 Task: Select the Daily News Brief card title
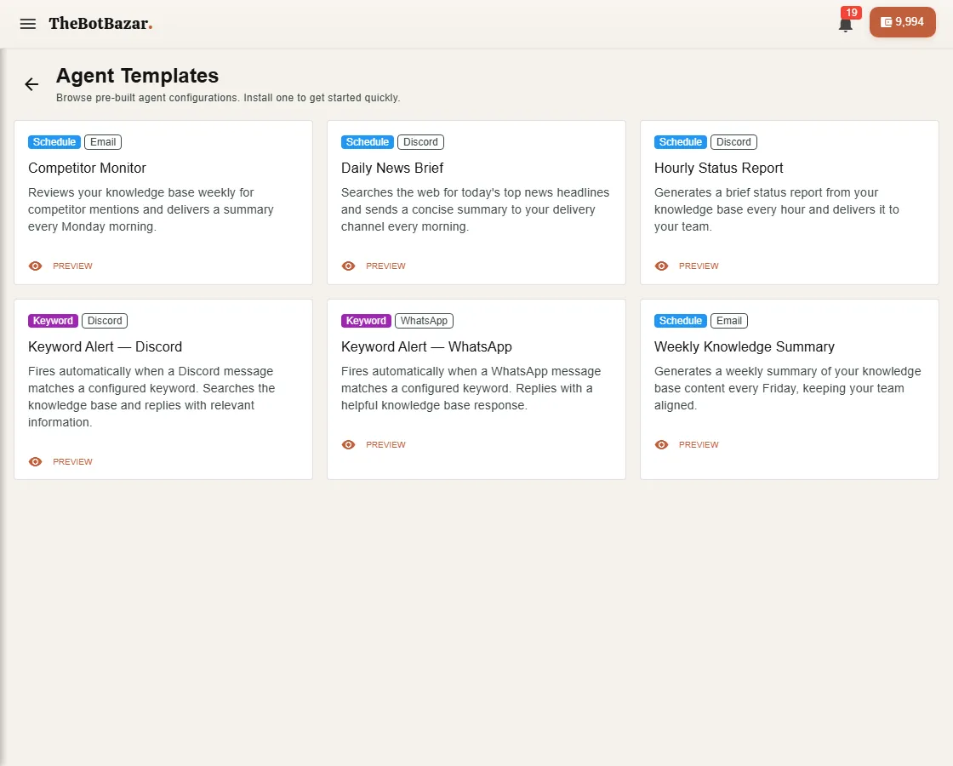click(x=392, y=168)
